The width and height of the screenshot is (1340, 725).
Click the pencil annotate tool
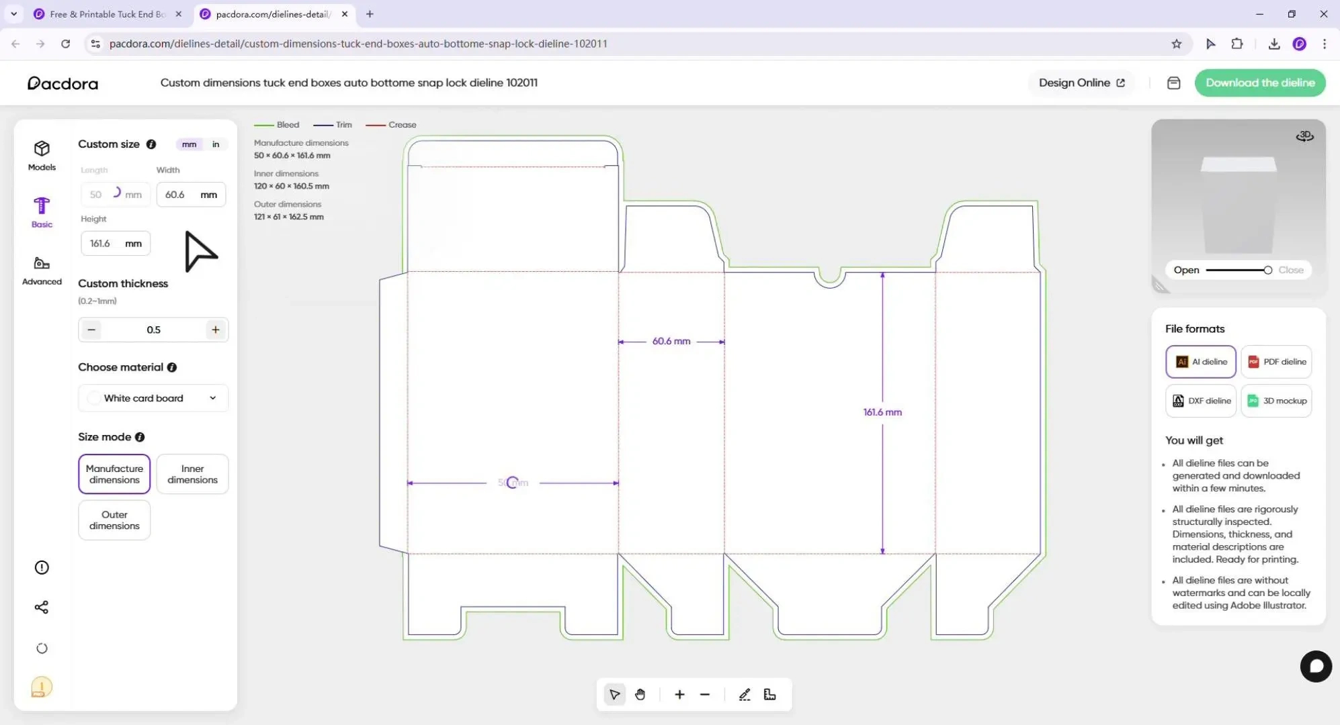coord(745,695)
